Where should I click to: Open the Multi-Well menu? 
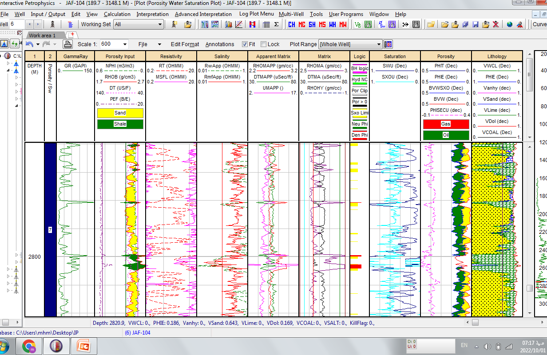(x=291, y=14)
